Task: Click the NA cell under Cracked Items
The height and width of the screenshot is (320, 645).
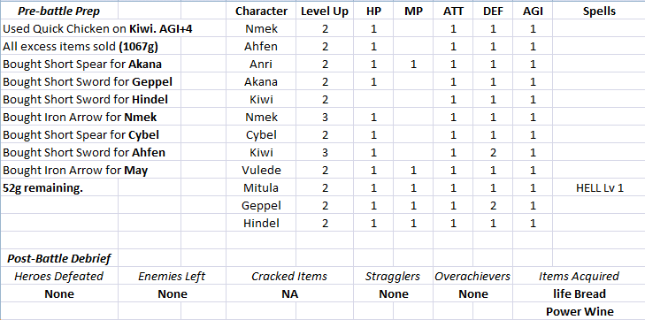Action: click(289, 293)
